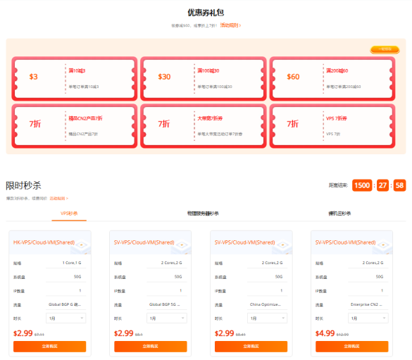The height and width of the screenshot is (360, 412).
Task: Open the $3 off coupon card
Action: 75,79
